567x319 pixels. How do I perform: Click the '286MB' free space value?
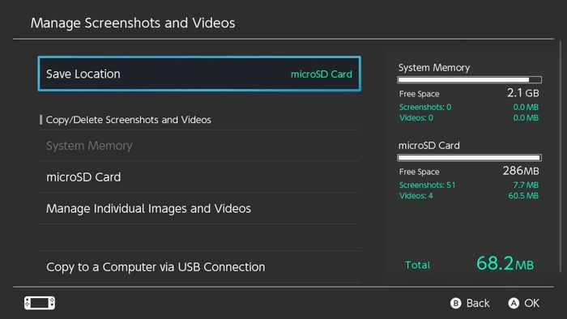(x=521, y=171)
